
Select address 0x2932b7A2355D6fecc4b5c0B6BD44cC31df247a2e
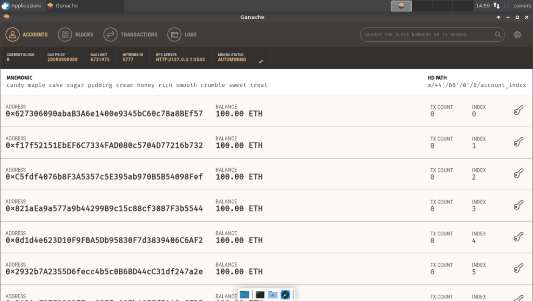[x=104, y=272]
